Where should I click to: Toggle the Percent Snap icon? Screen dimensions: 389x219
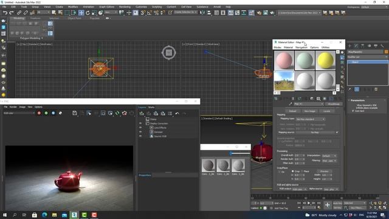point(156,13)
